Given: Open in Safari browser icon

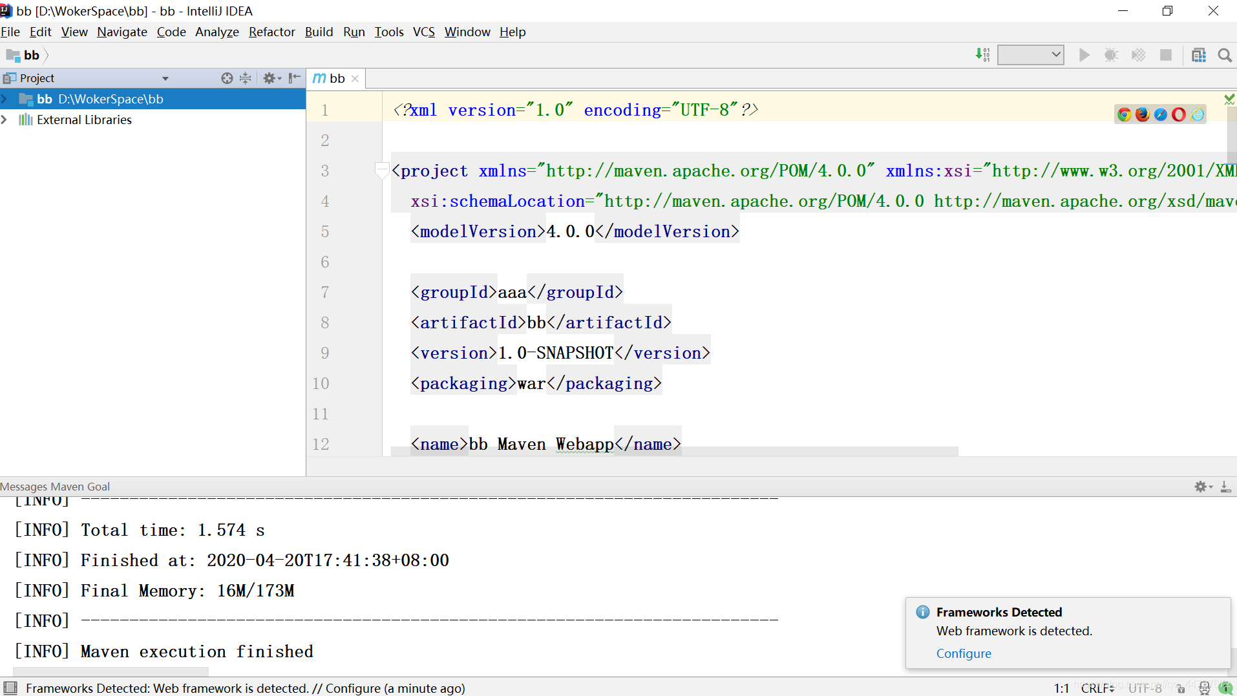Looking at the screenshot, I should coord(1161,114).
